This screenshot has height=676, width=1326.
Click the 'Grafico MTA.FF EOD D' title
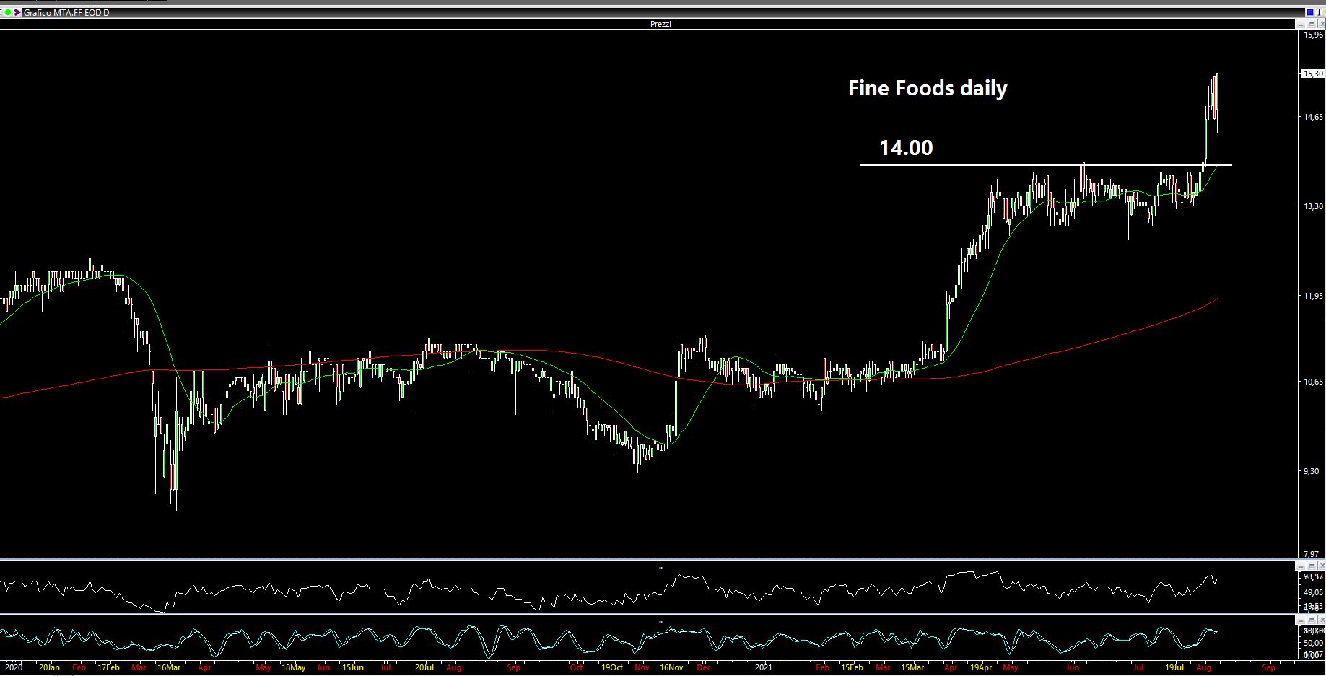[66, 13]
